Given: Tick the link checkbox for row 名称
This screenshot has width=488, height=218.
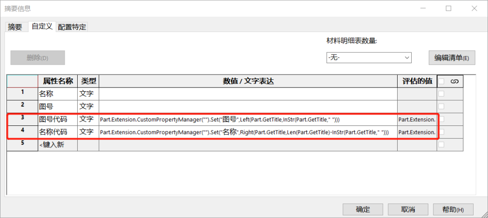Looking at the screenshot, I should tap(441, 94).
